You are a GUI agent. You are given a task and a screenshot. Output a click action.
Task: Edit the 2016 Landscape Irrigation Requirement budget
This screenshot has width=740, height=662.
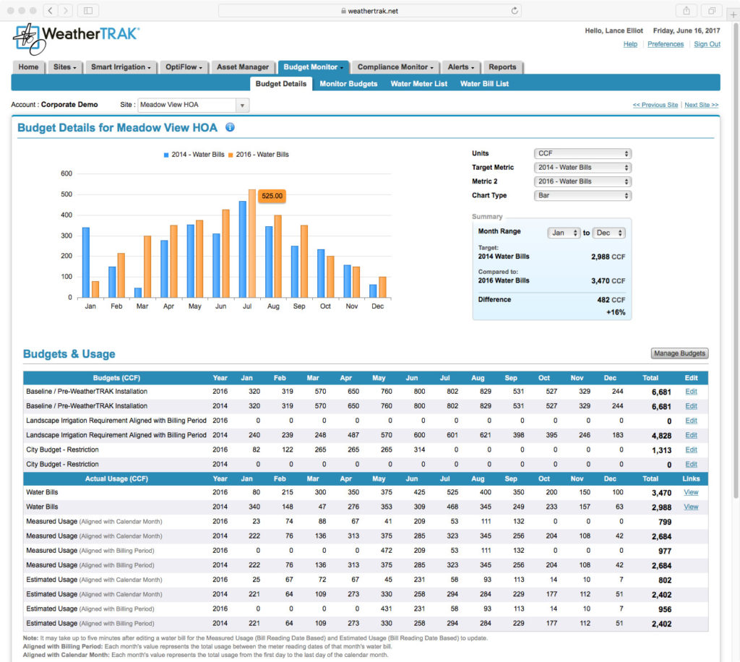click(691, 421)
